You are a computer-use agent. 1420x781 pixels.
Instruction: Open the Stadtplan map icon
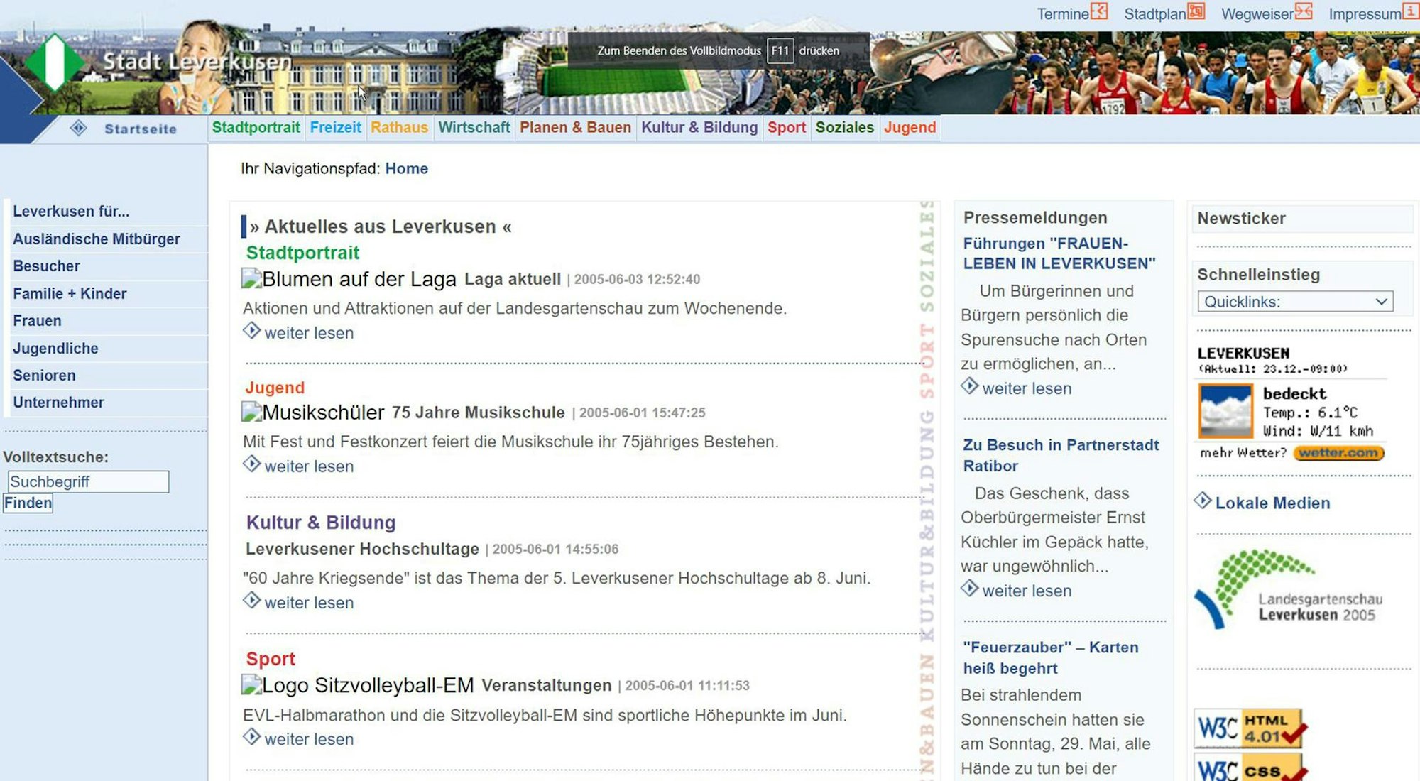1196,11
